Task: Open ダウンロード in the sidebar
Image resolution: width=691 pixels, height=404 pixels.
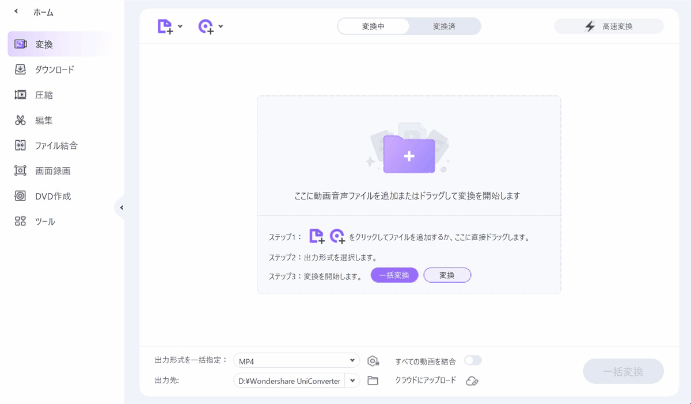Action: pyautogui.click(x=54, y=70)
